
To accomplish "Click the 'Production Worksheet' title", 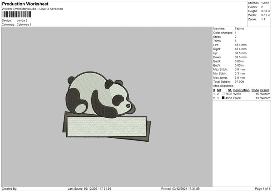I will tap(25, 4).
